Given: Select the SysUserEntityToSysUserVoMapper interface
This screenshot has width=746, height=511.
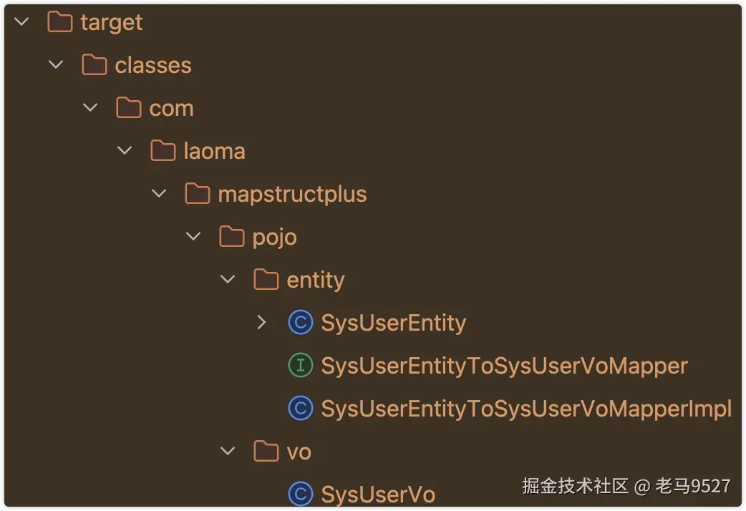Looking at the screenshot, I should coord(505,365).
